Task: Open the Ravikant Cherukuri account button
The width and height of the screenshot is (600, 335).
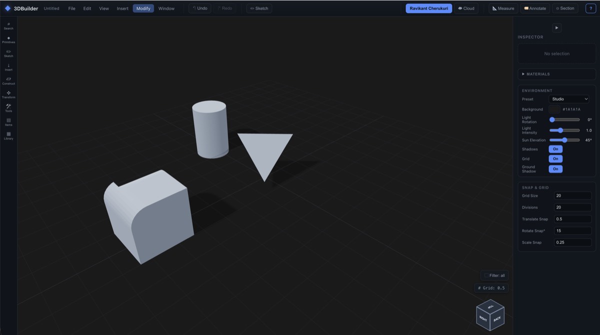Action: point(429,9)
